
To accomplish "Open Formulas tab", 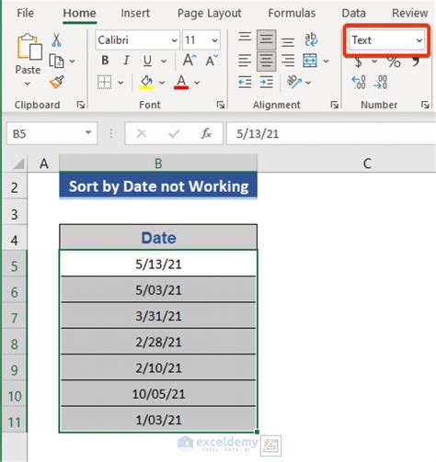I will pyautogui.click(x=292, y=13).
